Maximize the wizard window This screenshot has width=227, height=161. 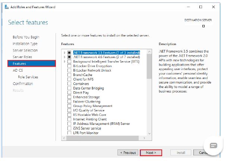[x=201, y=7]
